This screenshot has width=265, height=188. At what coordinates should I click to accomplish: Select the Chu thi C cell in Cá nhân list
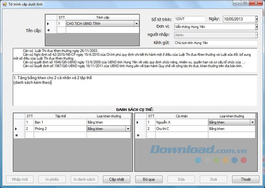[181, 129]
